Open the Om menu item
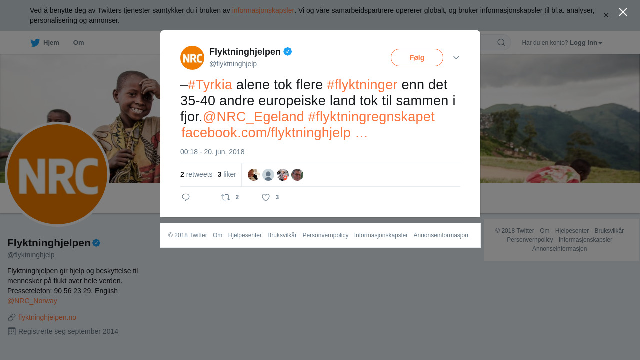 tap(78, 43)
